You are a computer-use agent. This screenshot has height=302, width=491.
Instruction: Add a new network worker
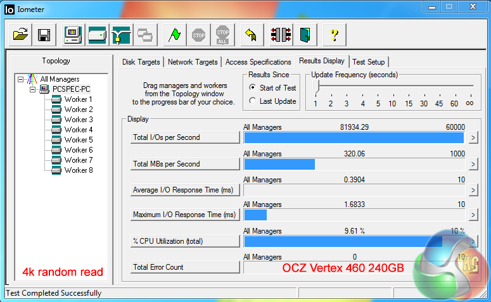(121, 34)
